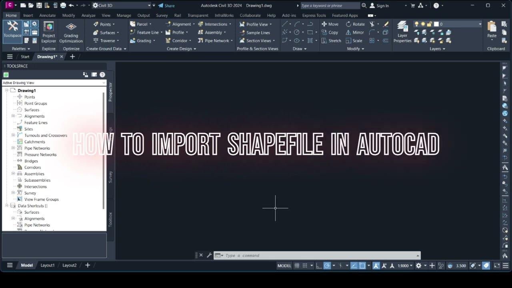Collapse the Drawing1 tree node
The image size is (512, 288).
pos(7,90)
